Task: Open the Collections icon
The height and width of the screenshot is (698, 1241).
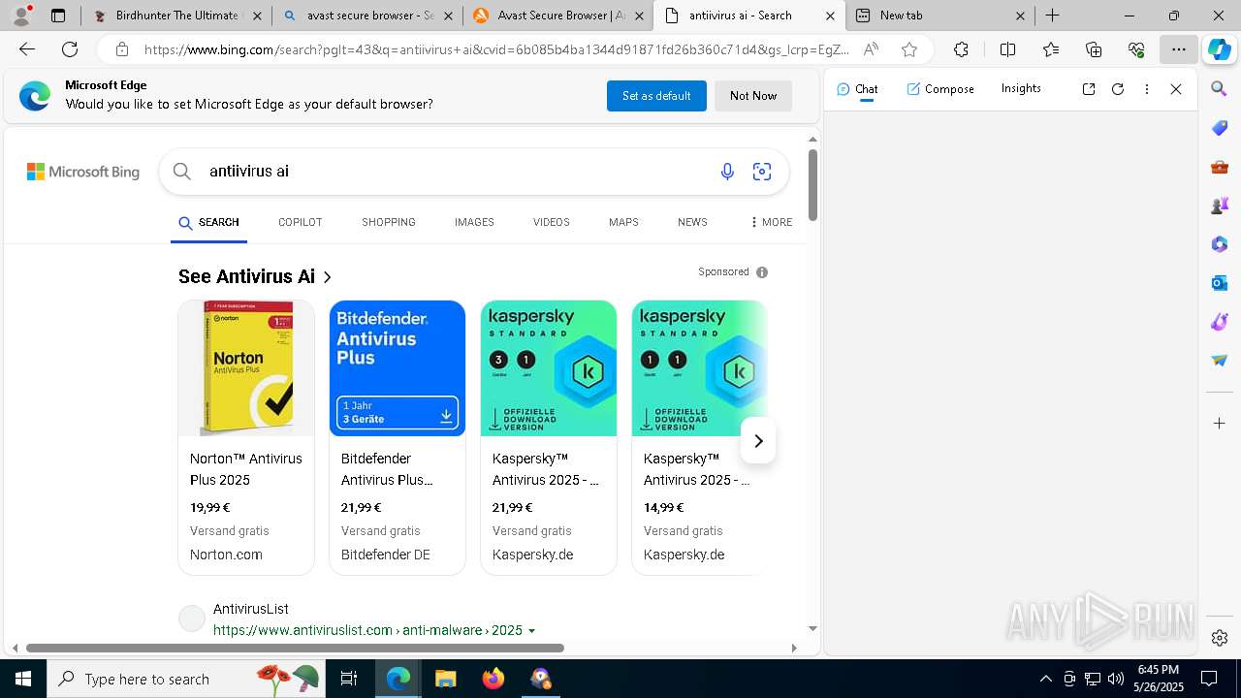Action: 1094,49
